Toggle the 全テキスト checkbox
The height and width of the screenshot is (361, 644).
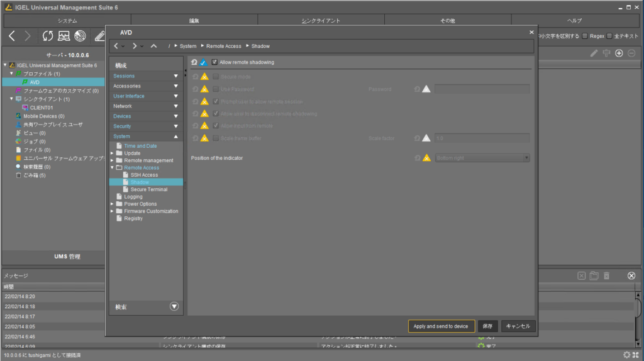[x=609, y=36]
